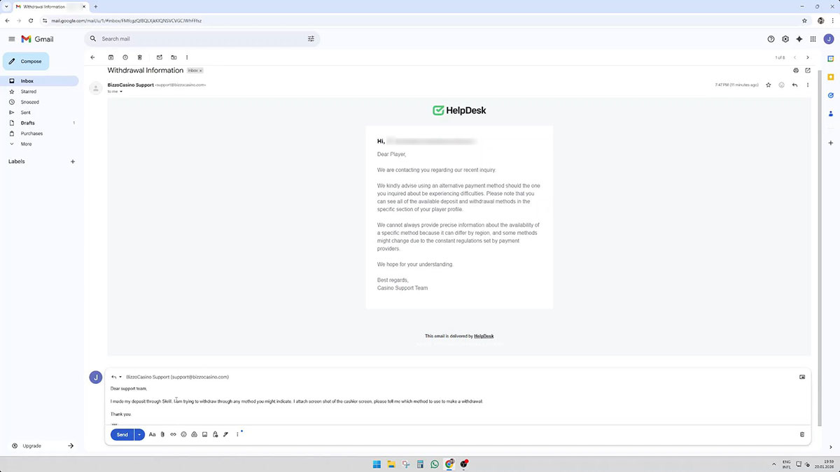Click the Snooze clock icon in toolbar
Viewport: 840px width, 472px height.
[x=125, y=57]
